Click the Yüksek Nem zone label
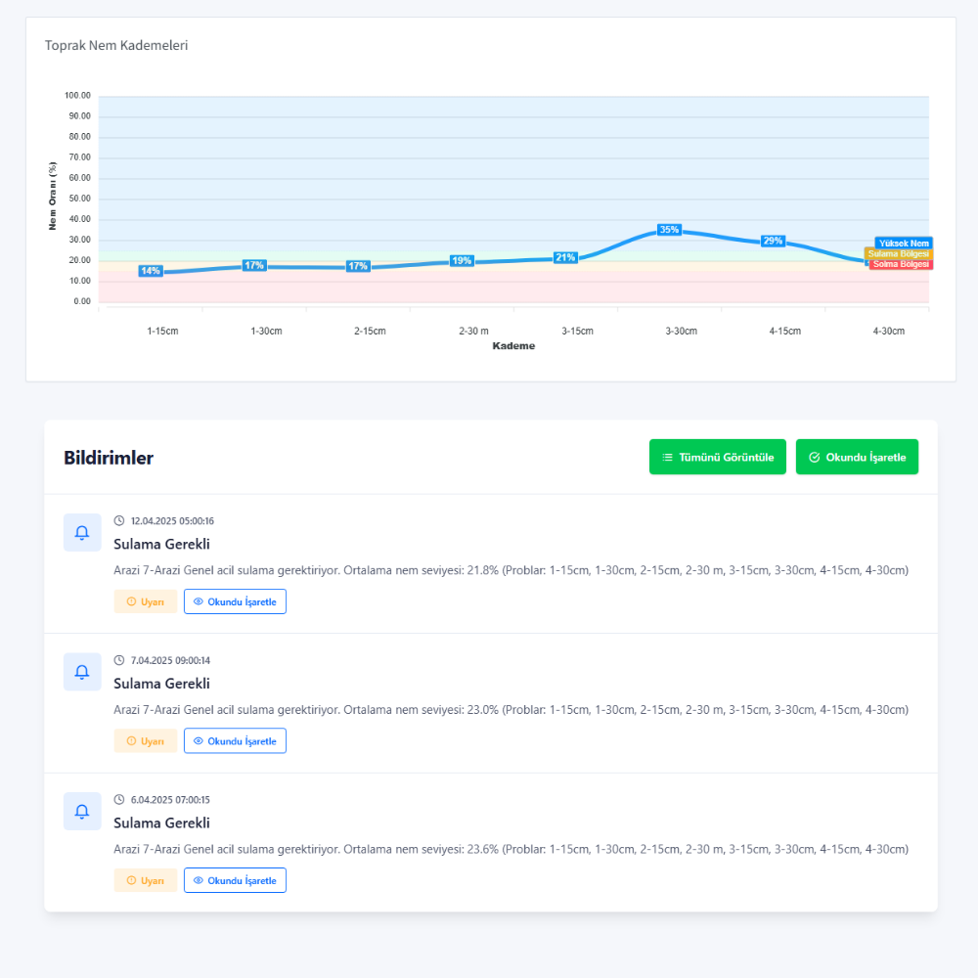This screenshot has width=978, height=978. [904, 244]
